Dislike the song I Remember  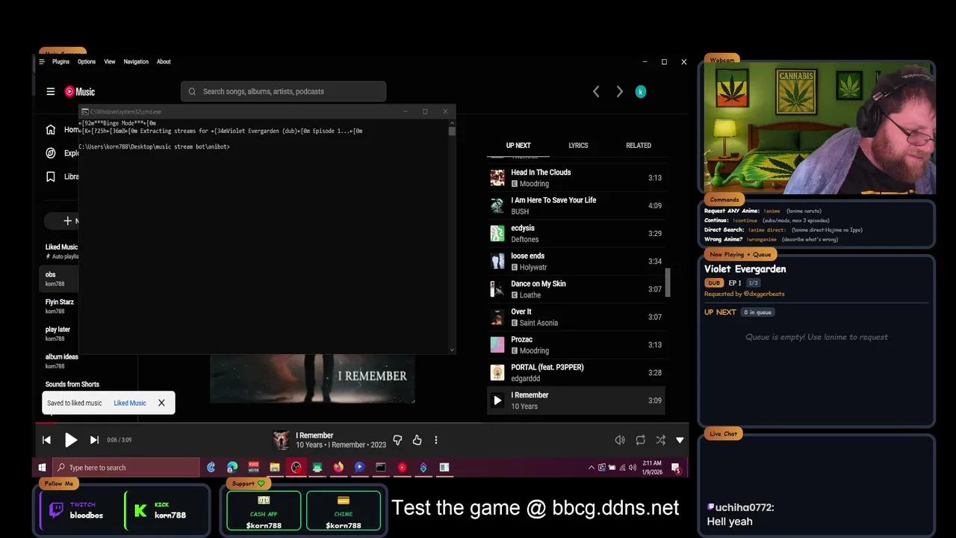397,440
